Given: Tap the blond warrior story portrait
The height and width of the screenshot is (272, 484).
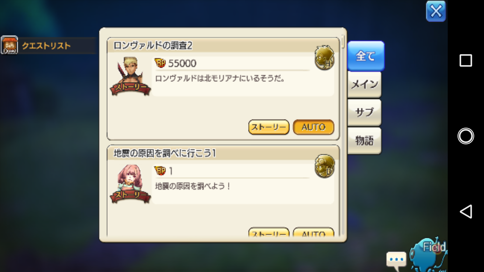Looking at the screenshot, I should click(x=130, y=76).
